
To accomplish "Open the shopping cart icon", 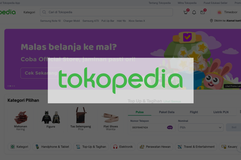I will click(185, 12).
